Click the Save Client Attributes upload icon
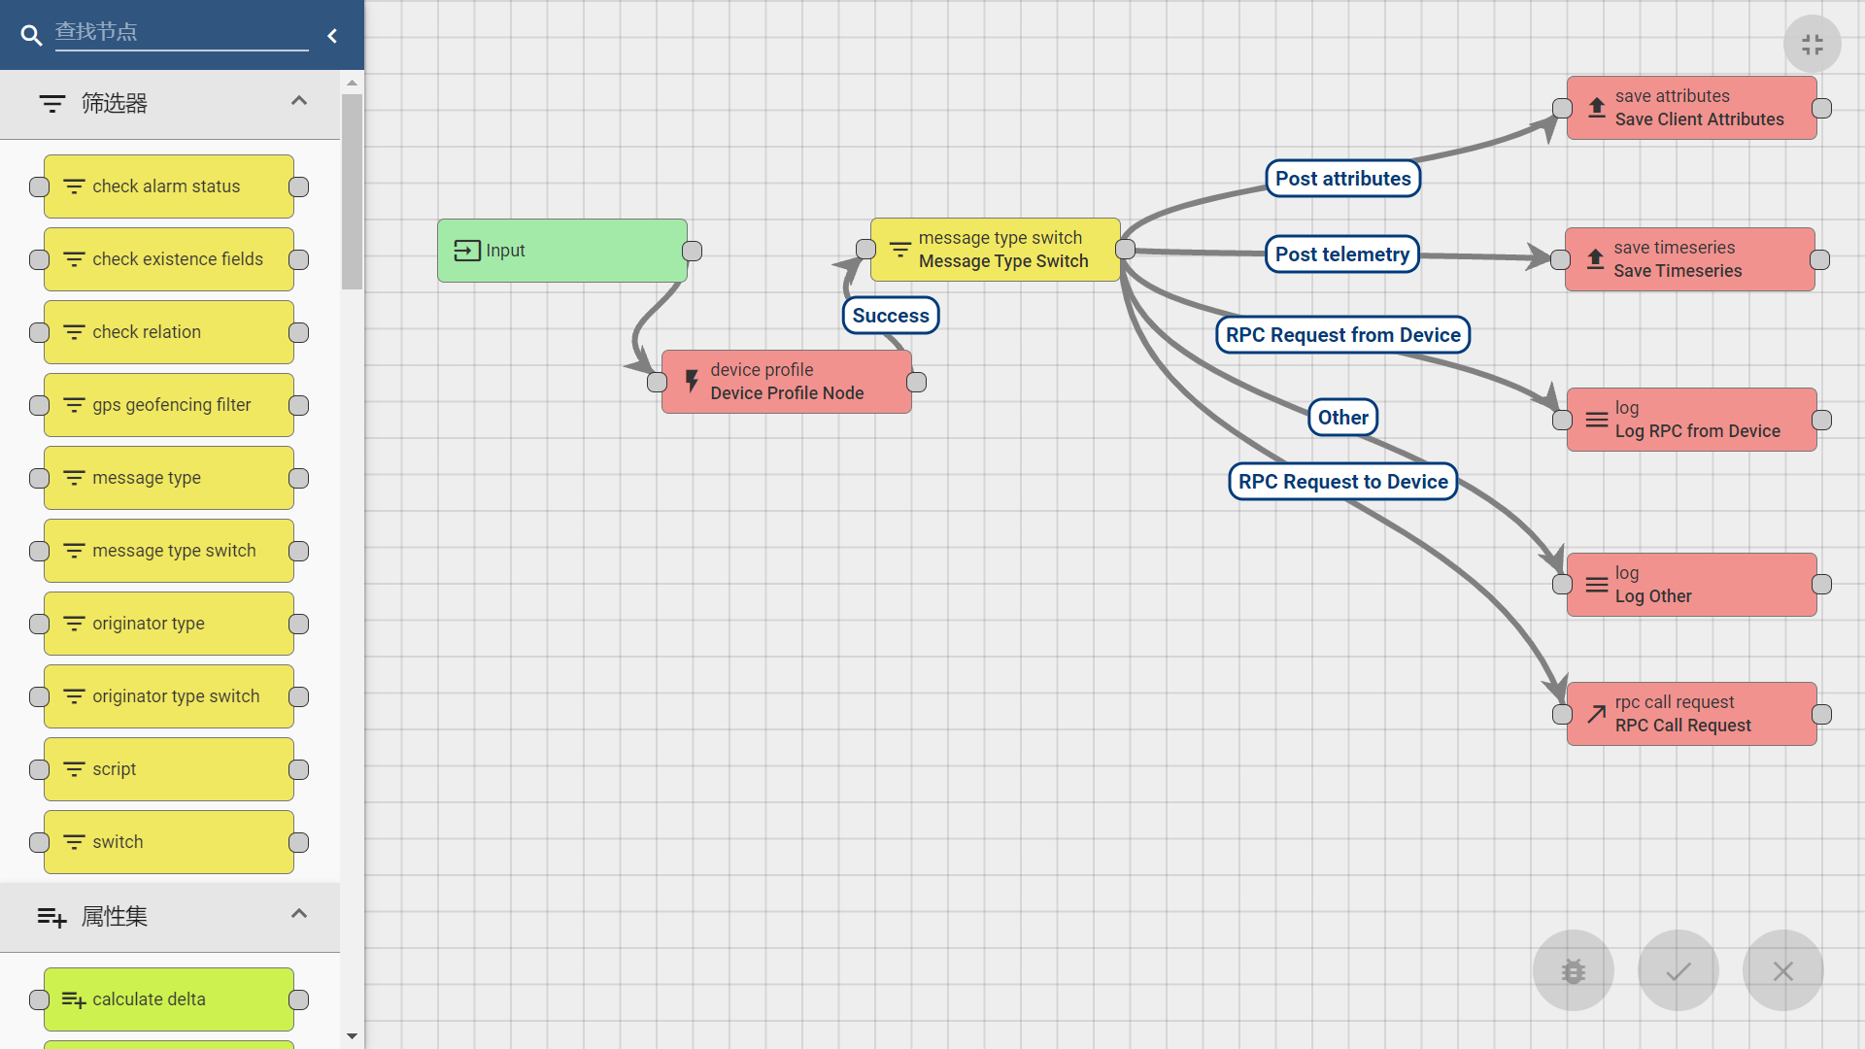The width and height of the screenshot is (1865, 1049). pos(1595,109)
